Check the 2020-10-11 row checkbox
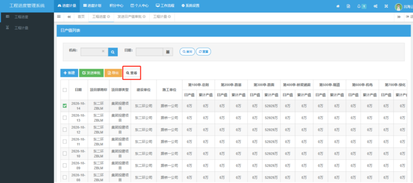 pyautogui.click(x=65, y=141)
